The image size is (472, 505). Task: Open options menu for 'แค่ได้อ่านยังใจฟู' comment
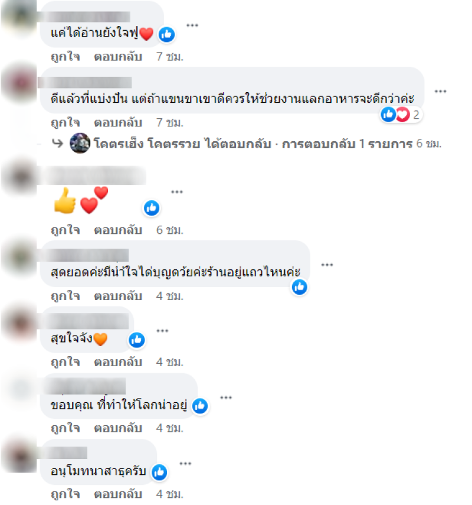tap(192, 25)
